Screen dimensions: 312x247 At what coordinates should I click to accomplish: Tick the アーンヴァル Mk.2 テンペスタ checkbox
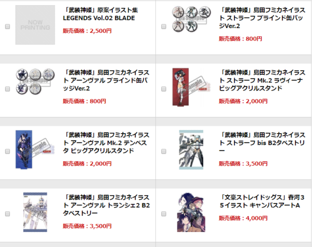[x=8, y=151]
